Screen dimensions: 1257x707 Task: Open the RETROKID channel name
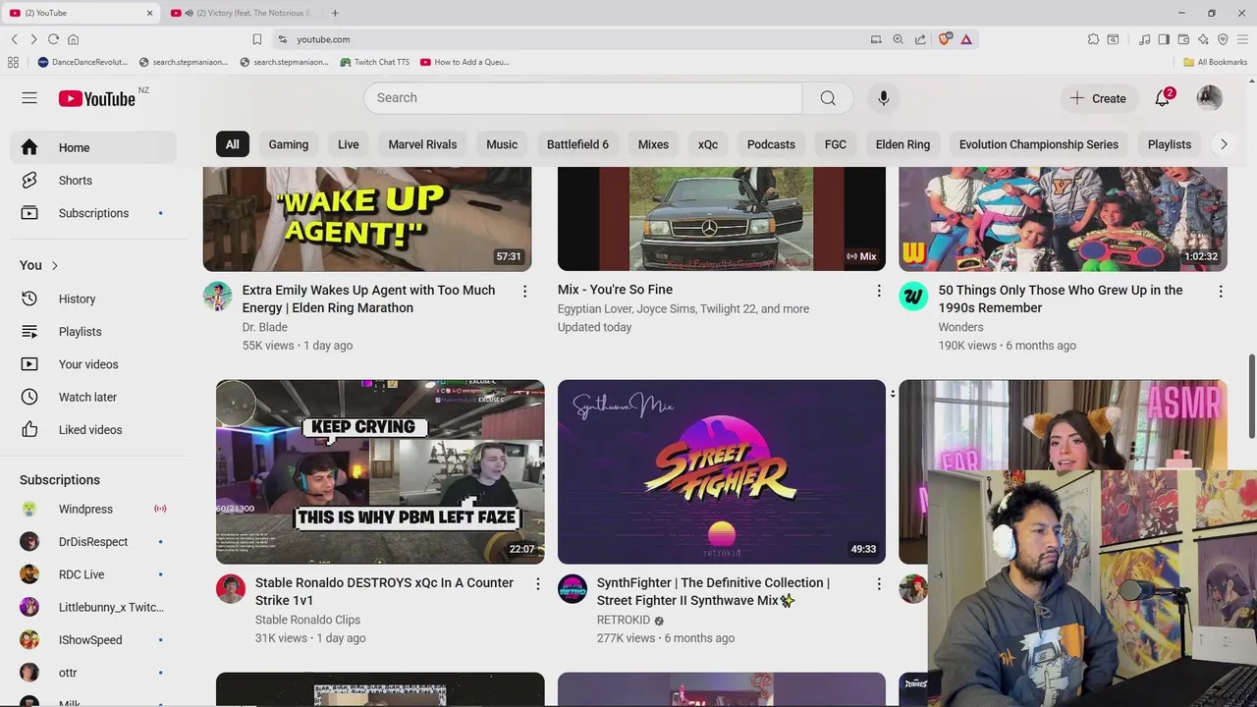point(624,620)
